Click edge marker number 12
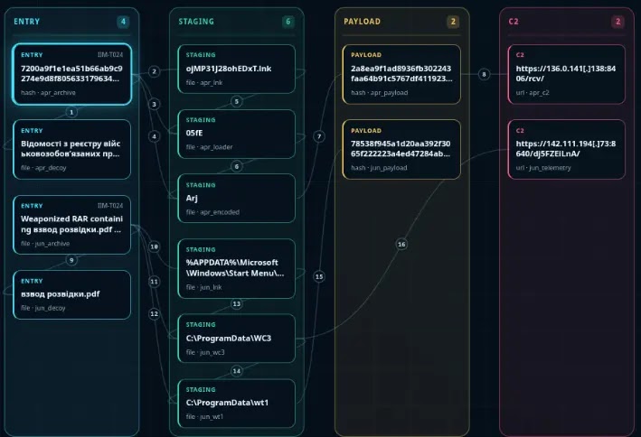This screenshot has height=437, width=641. [x=154, y=313]
